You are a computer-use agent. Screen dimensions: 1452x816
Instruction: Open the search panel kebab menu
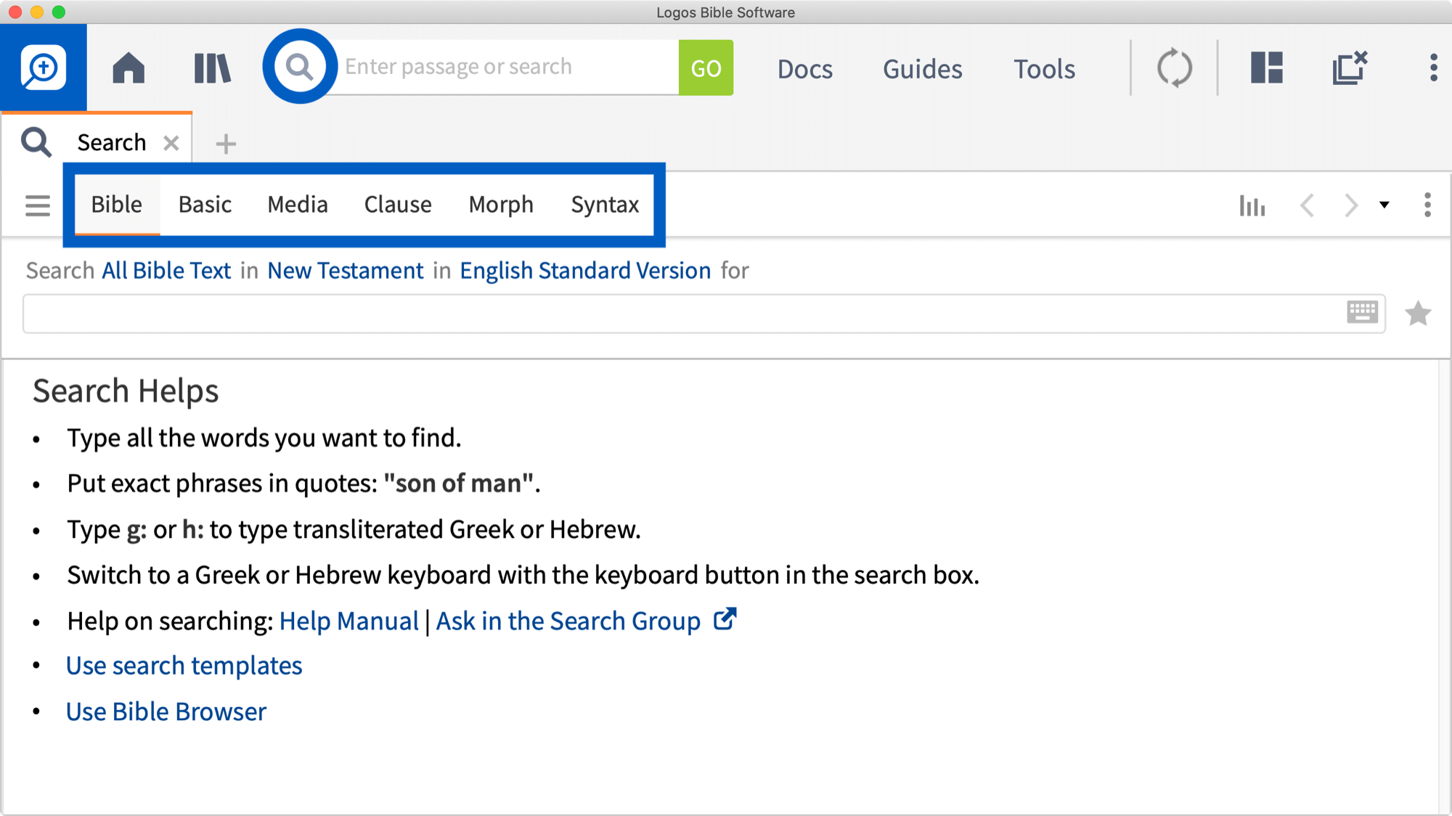pos(1427,205)
